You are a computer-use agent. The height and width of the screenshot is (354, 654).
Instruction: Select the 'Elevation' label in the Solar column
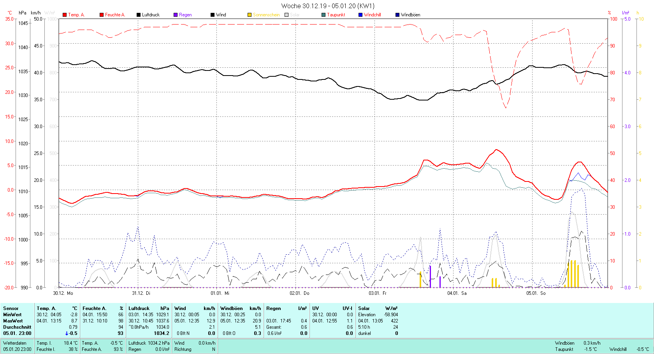pos(367,315)
